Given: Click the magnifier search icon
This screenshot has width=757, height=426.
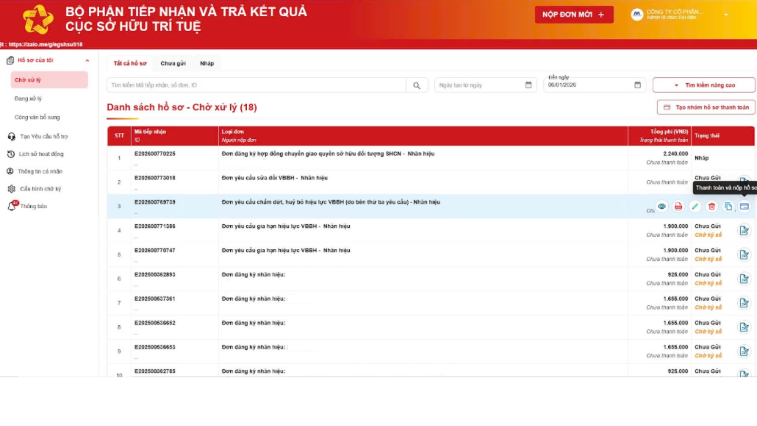Looking at the screenshot, I should point(417,85).
